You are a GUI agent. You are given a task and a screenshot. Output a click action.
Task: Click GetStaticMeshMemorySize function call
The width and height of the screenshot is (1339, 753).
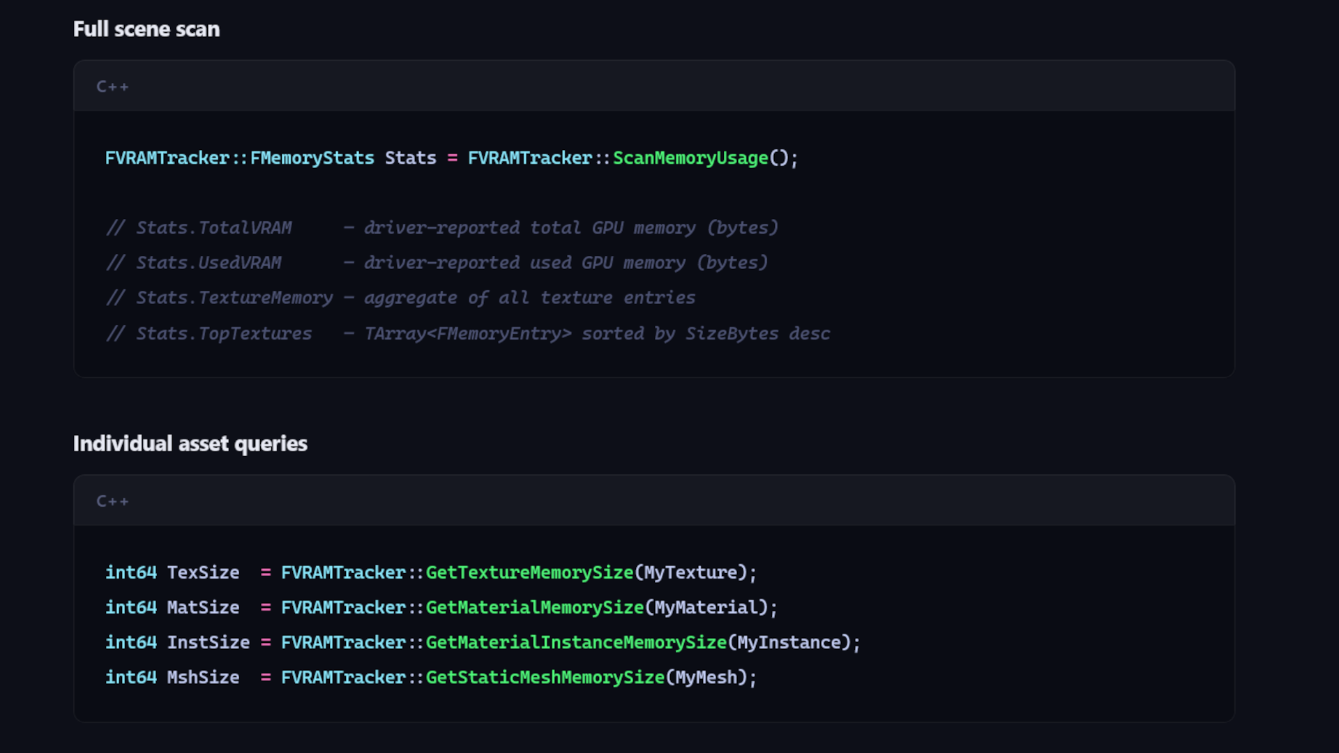tap(545, 677)
